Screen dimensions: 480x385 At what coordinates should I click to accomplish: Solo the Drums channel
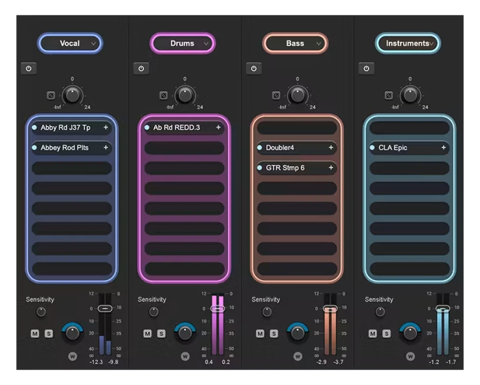pyautogui.click(x=161, y=334)
